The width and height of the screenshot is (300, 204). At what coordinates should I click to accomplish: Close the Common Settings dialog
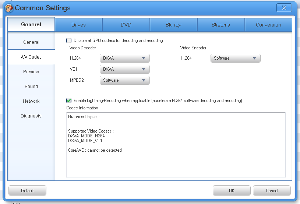(284, 8)
